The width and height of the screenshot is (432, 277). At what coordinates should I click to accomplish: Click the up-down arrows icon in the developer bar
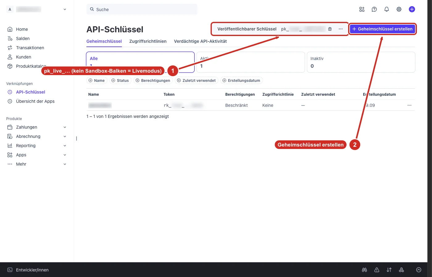coord(389,270)
